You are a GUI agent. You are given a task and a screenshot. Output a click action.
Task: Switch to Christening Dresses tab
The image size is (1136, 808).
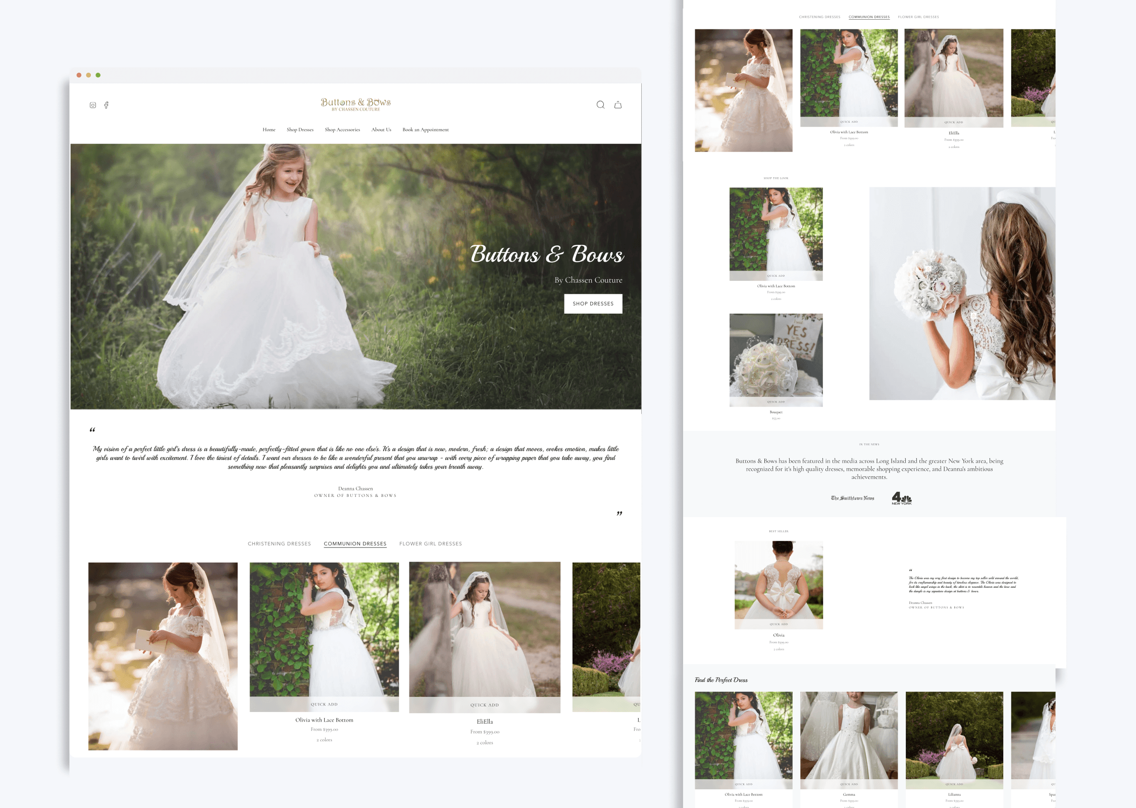(x=279, y=544)
